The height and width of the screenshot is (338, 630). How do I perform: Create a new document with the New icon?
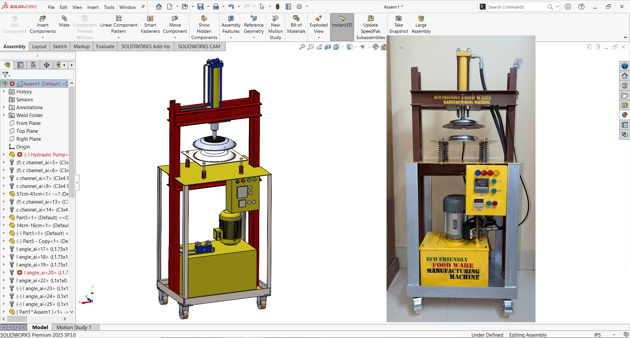tap(170, 7)
